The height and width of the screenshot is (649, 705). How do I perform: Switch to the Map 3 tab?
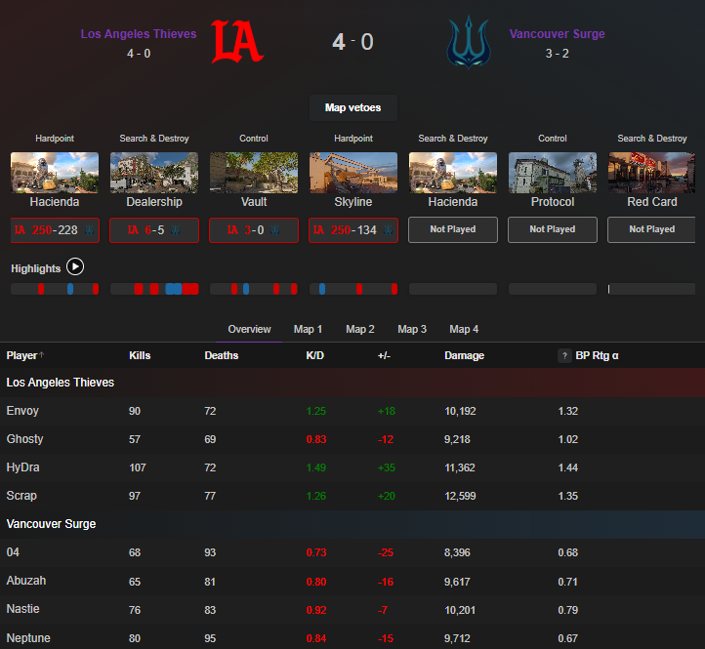(412, 330)
